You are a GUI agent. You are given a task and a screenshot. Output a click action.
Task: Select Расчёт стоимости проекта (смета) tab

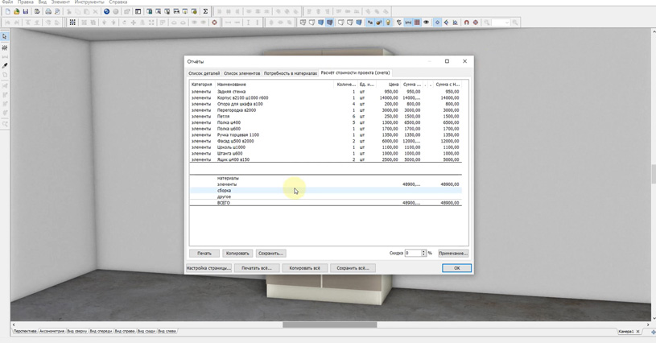[355, 72]
